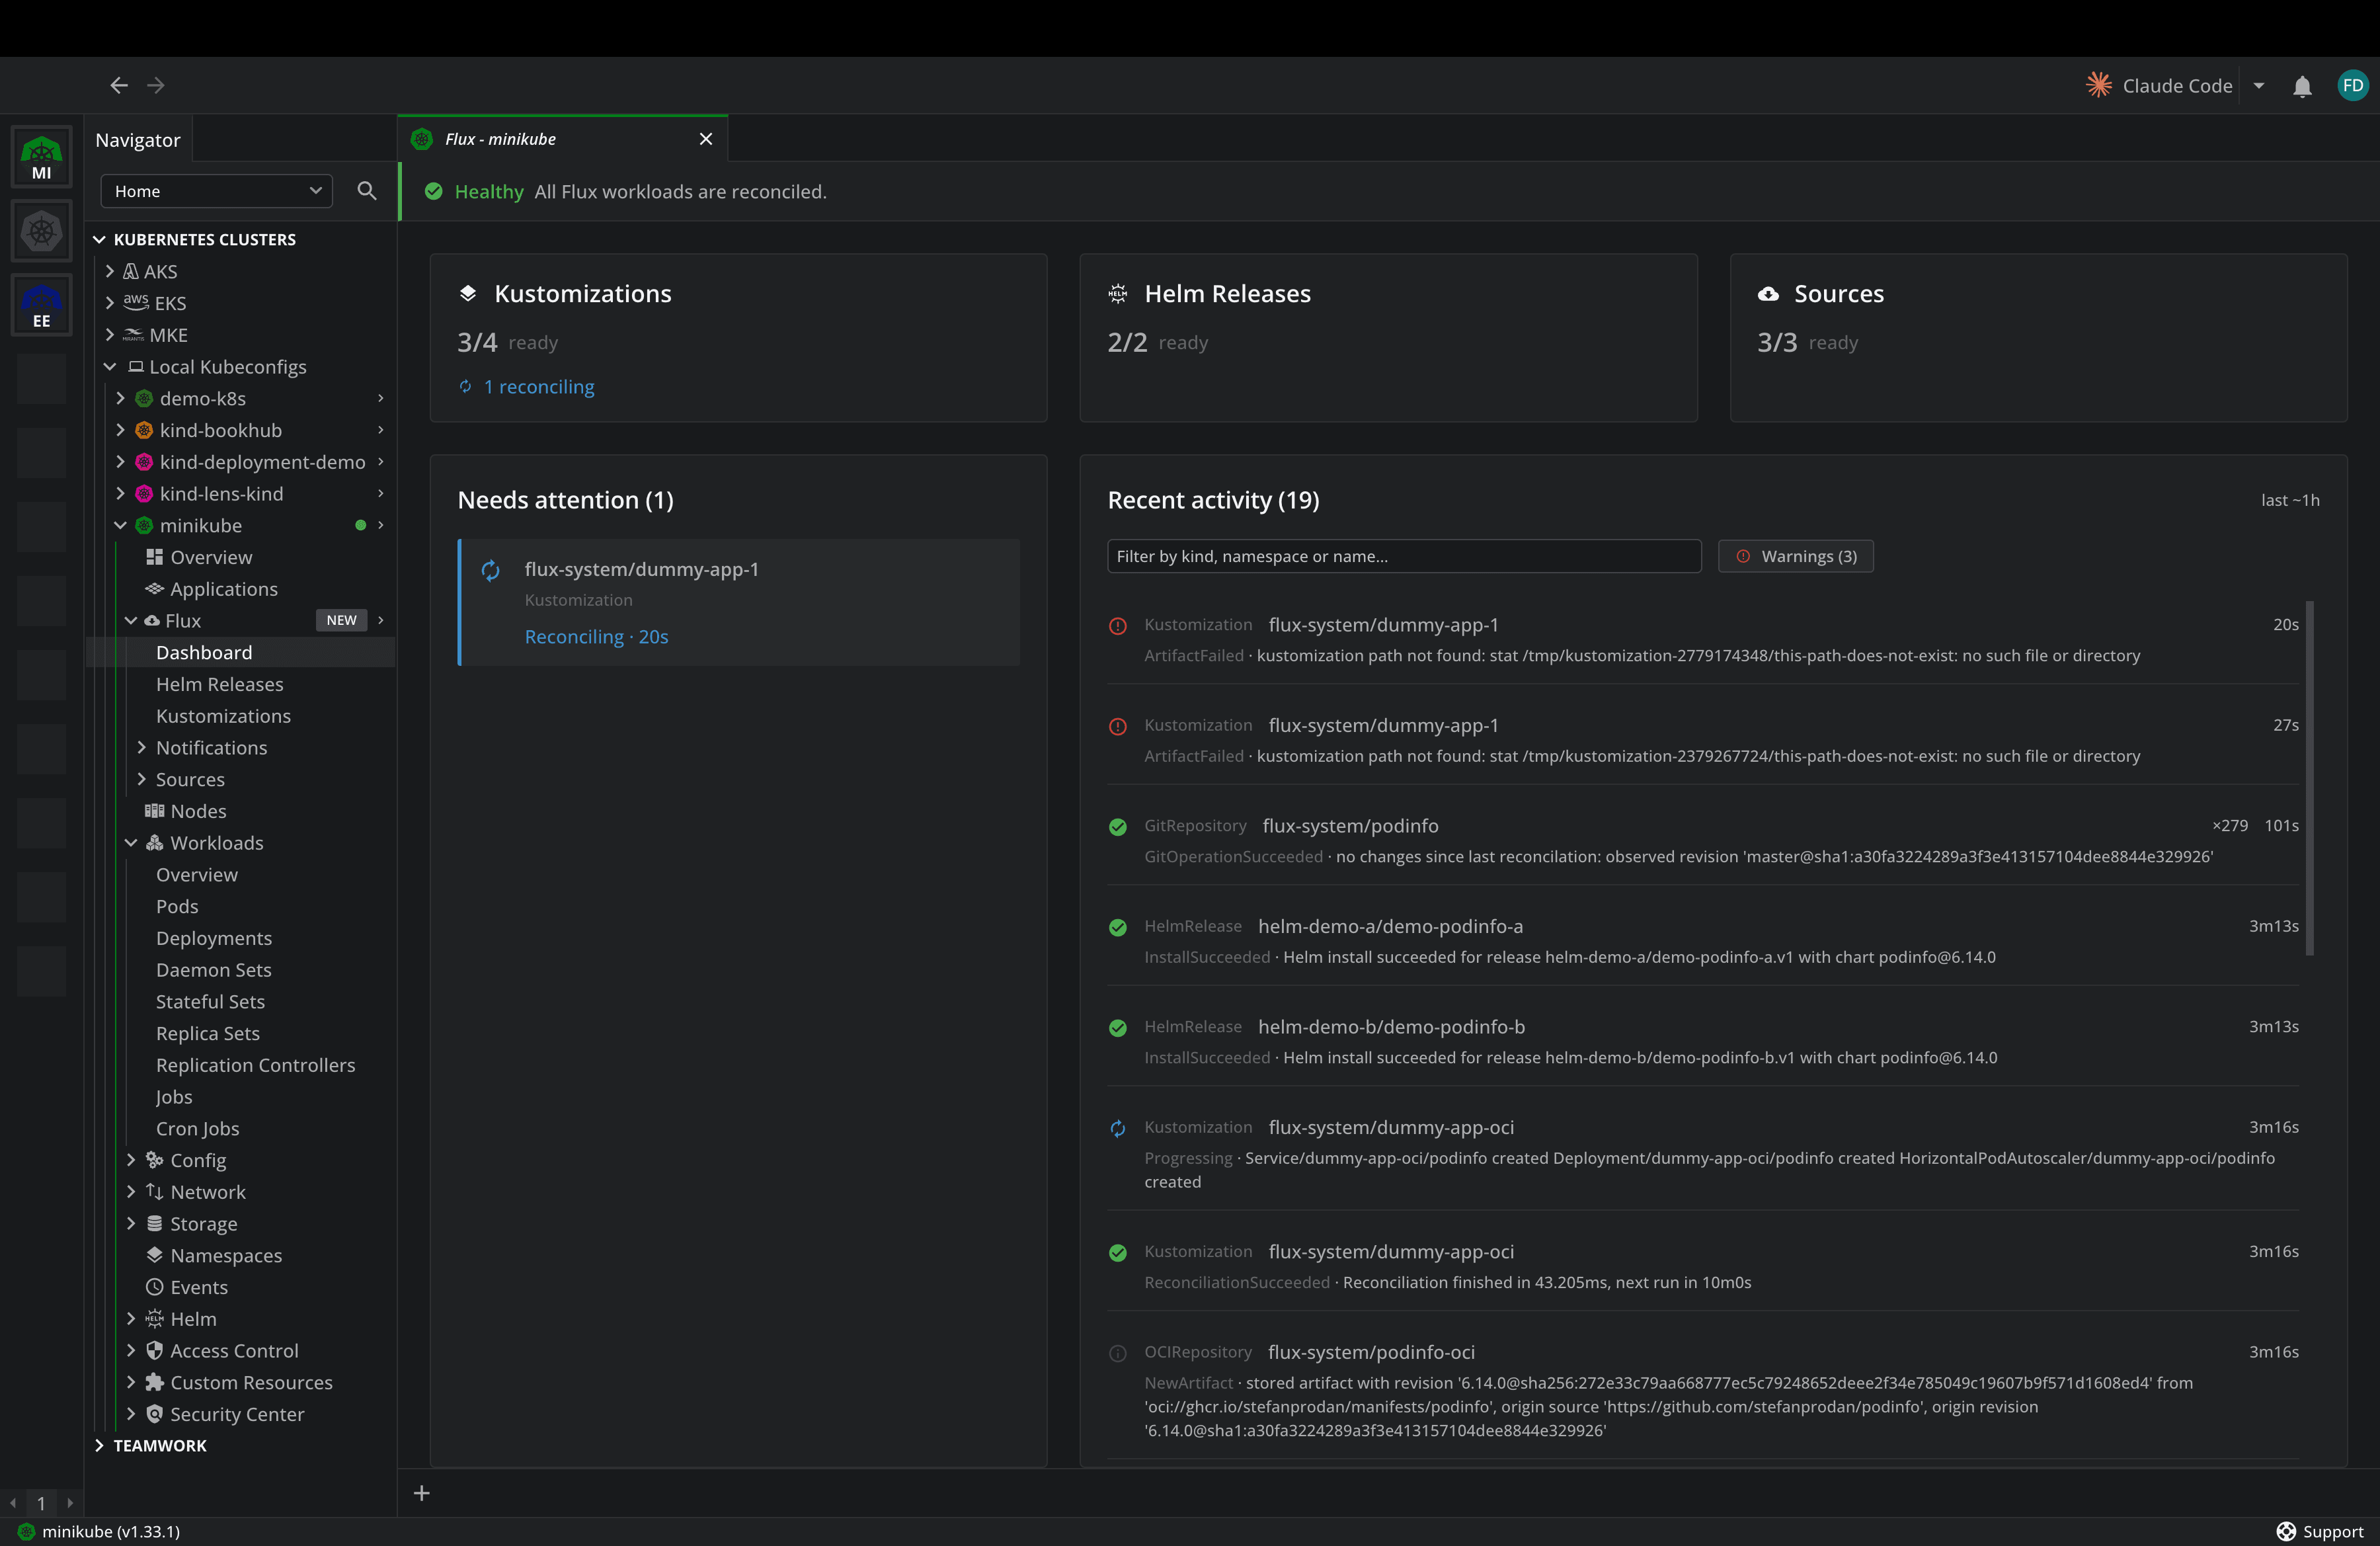Open Pods under Workloads
Image resolution: width=2380 pixels, height=1546 pixels.
177,906
